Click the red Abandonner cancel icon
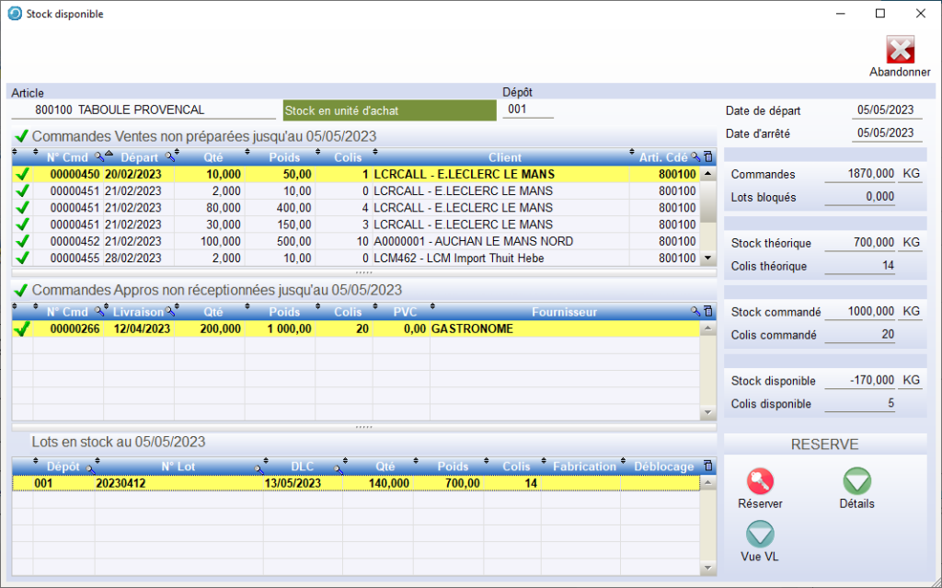This screenshot has width=942, height=588. (x=900, y=50)
